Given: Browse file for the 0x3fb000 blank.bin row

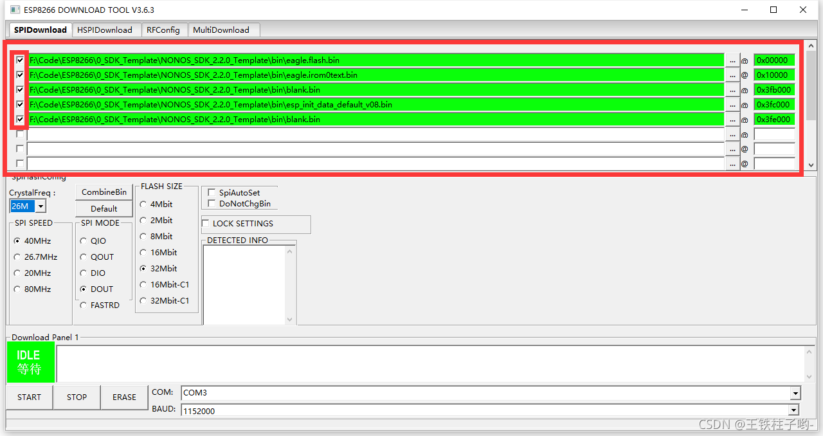Looking at the screenshot, I should click(x=732, y=89).
